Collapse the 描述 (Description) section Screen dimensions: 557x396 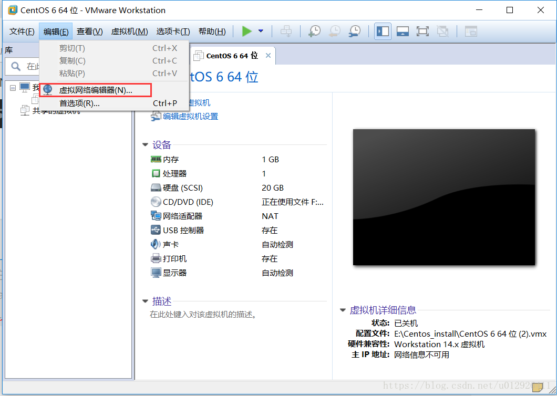145,301
